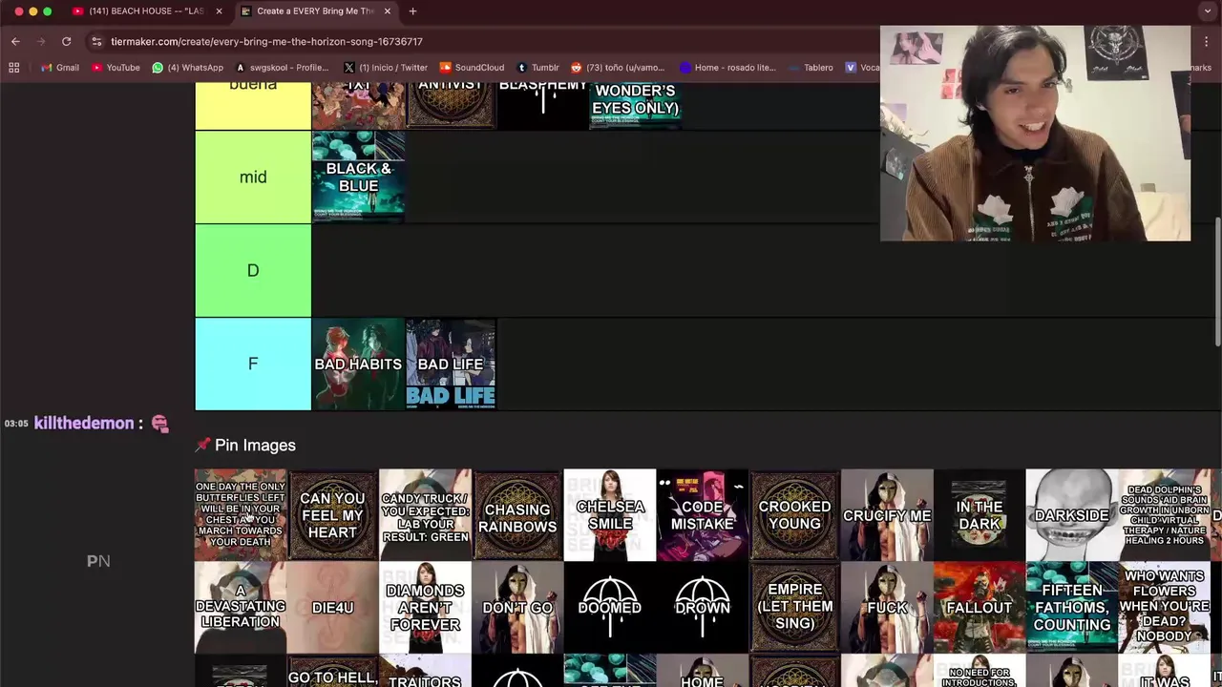Image resolution: width=1222 pixels, height=687 pixels.
Task: Select the Can You Feel My Heart tile
Action: point(332,515)
